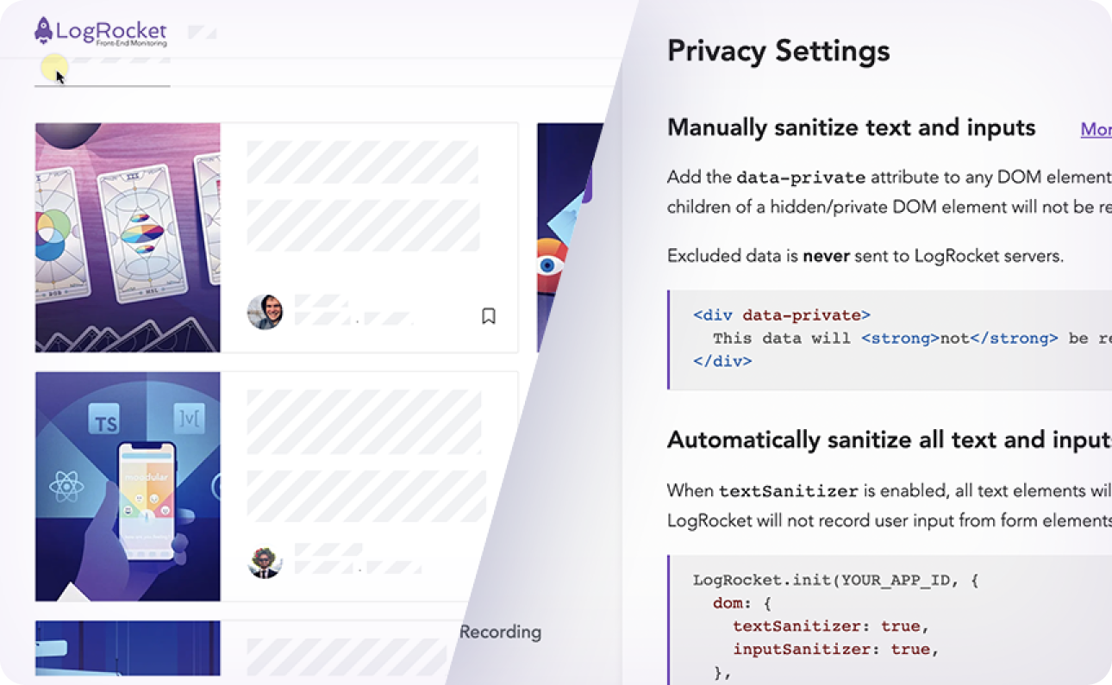Open the phone app illustration thumbnail

point(128,487)
